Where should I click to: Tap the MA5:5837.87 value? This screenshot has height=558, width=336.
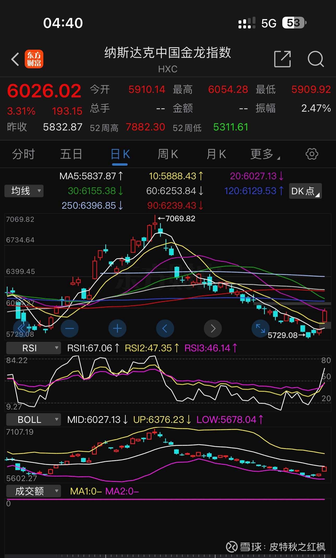coord(91,176)
